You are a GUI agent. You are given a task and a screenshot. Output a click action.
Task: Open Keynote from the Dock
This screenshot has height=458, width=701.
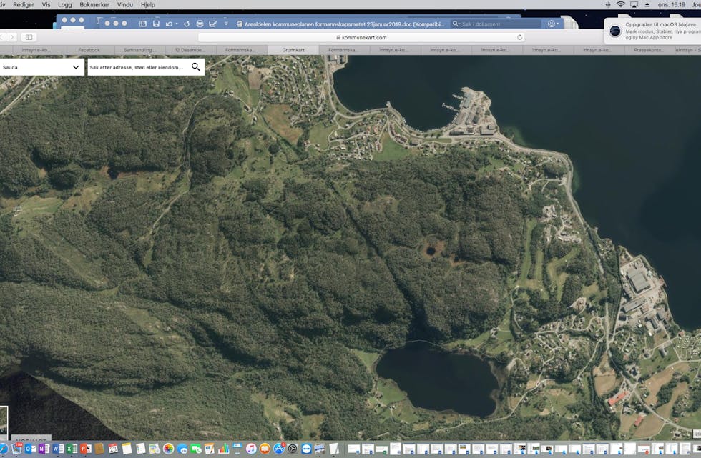point(237,449)
